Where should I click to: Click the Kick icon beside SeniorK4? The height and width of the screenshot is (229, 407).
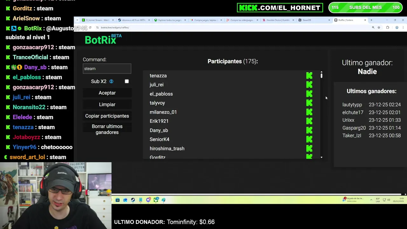(x=309, y=139)
